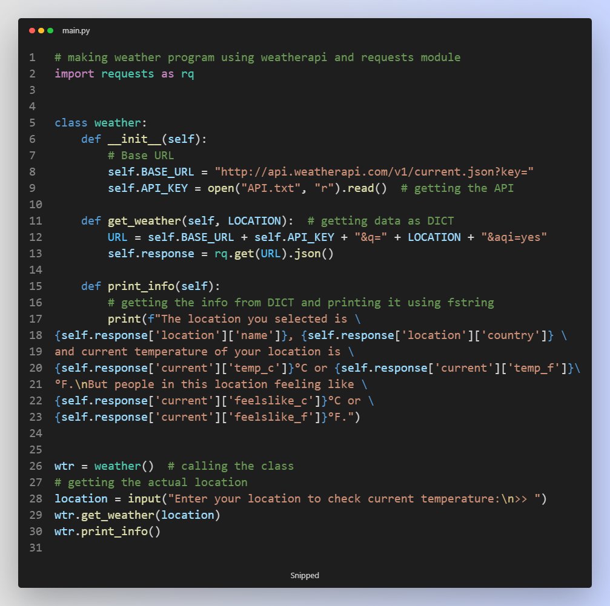Click the green maximize dot
This screenshot has height=606, width=610.
[50, 31]
